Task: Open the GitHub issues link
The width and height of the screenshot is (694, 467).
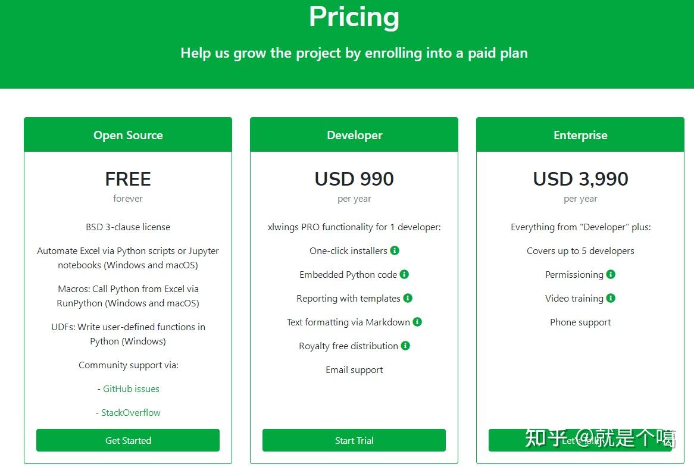Action: pos(131,388)
